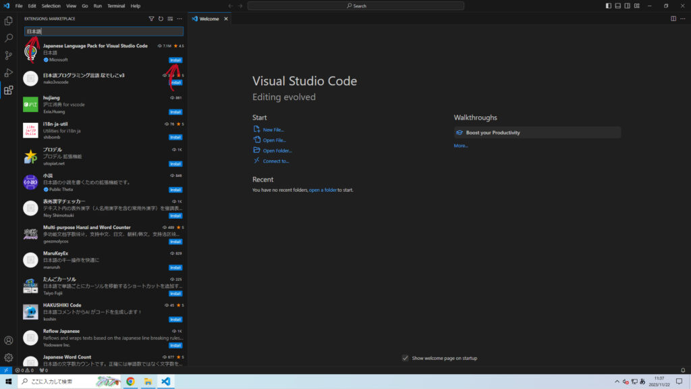Click Open Folder... link

point(277,151)
